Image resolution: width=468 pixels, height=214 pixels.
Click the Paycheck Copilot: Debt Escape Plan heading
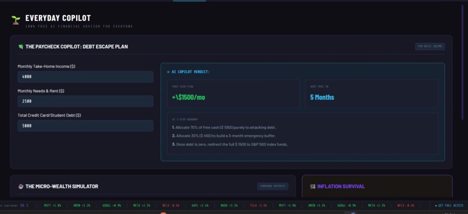click(x=77, y=47)
